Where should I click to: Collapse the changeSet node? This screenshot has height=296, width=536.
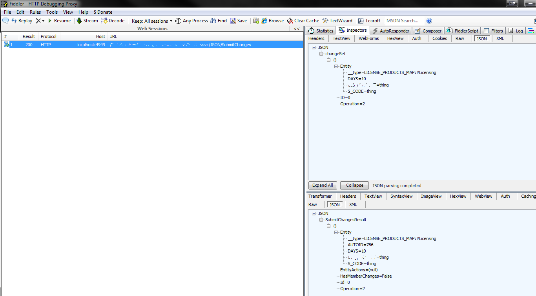coord(321,54)
